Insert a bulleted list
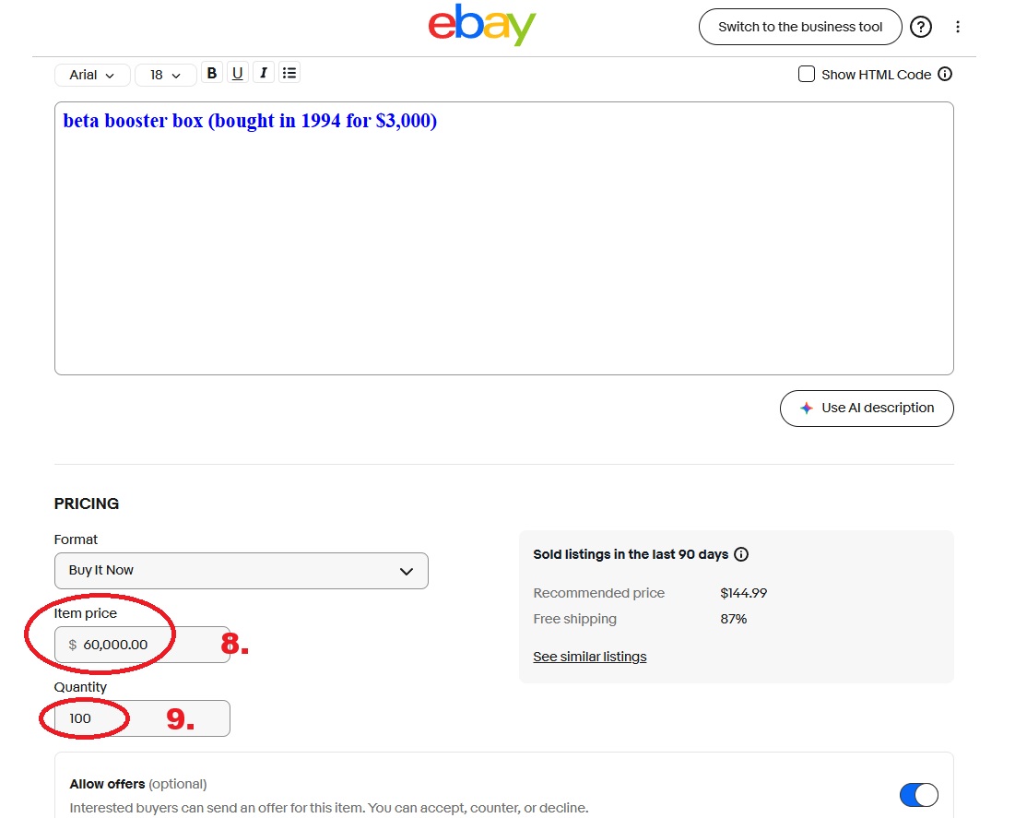The width and height of the screenshot is (1015, 818). coord(289,73)
